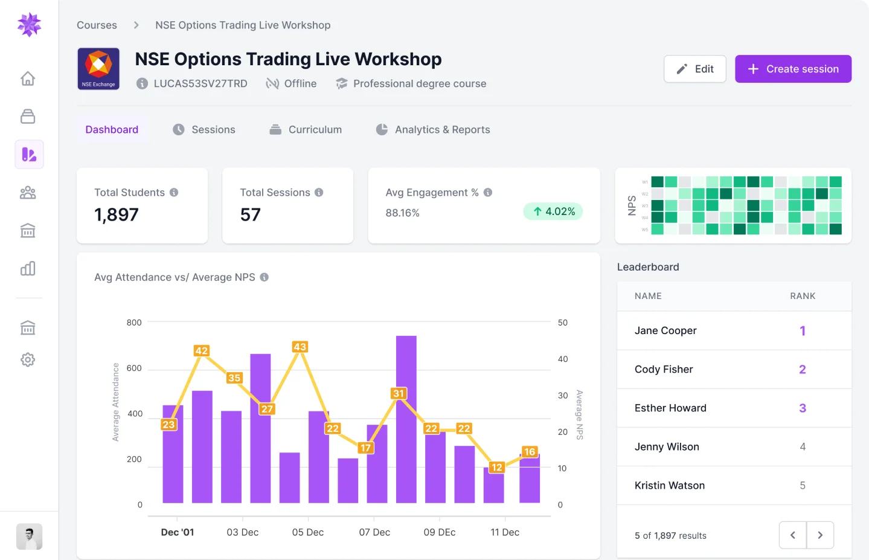Click the Offline mode icon
Screen dimensions: 869x560
pyautogui.click(x=272, y=83)
